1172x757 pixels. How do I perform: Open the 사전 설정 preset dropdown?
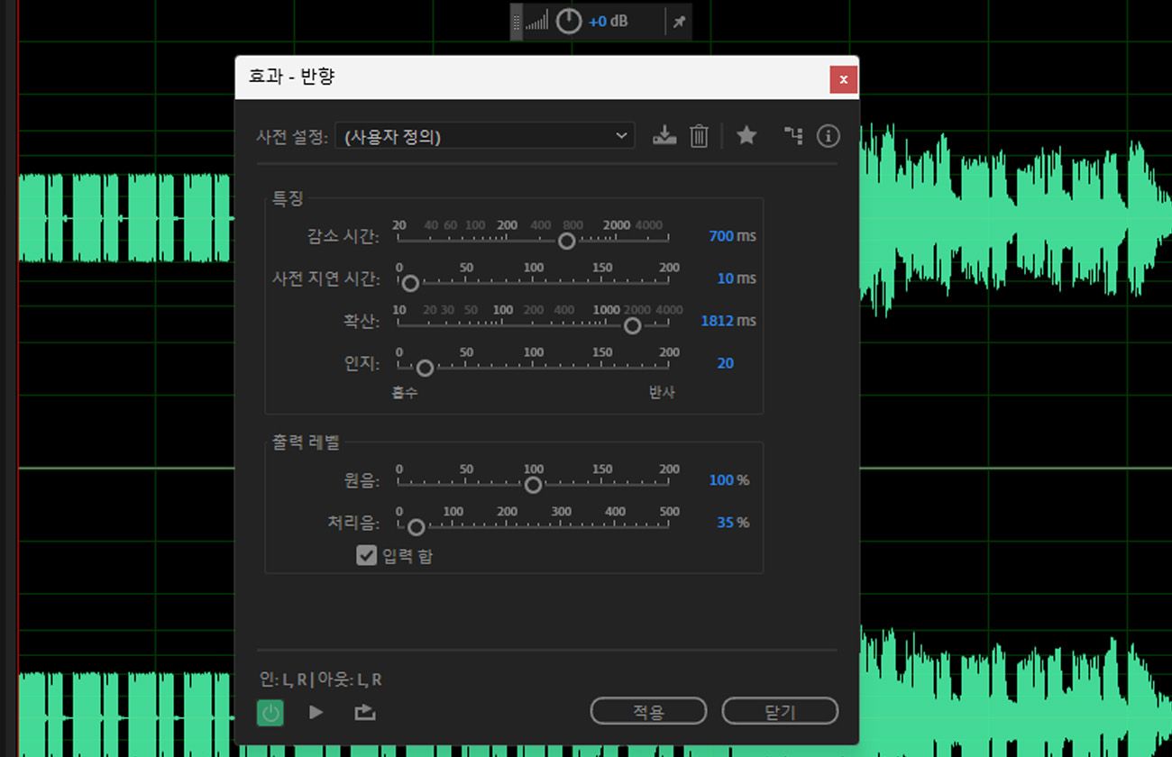(x=484, y=135)
